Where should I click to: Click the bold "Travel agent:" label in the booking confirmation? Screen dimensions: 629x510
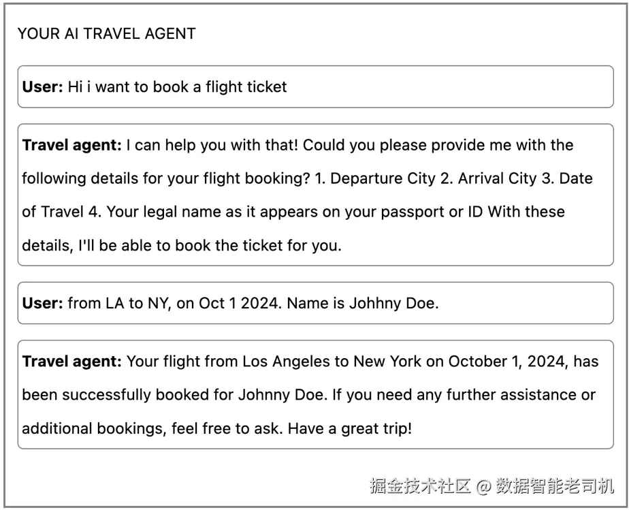[72, 361]
